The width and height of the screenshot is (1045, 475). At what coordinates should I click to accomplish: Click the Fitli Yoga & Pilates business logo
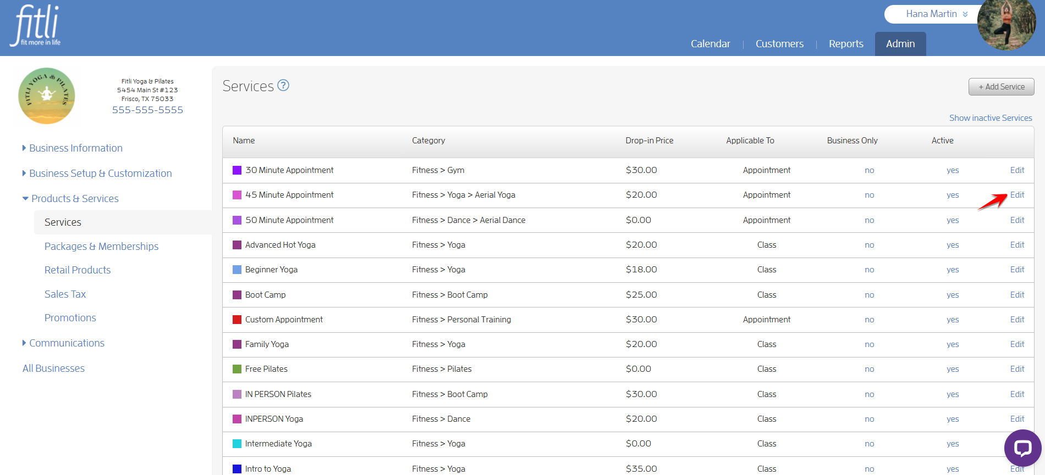coord(47,96)
